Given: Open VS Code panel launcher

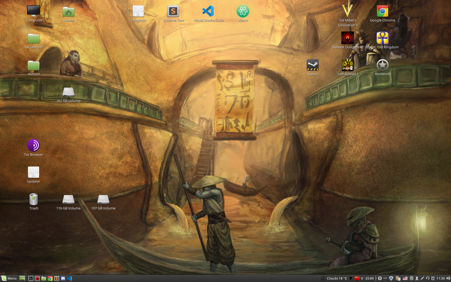Looking at the screenshot, I should tap(70, 279).
